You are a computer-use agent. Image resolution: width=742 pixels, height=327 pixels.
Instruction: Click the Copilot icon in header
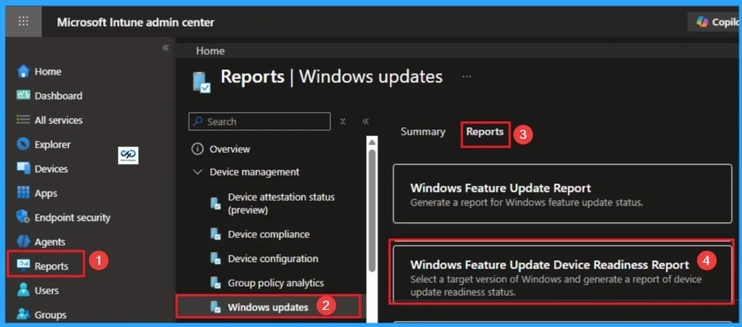tap(702, 22)
